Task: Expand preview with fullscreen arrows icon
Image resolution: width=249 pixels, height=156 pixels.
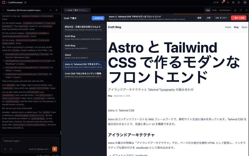Action: [x=241, y=10]
